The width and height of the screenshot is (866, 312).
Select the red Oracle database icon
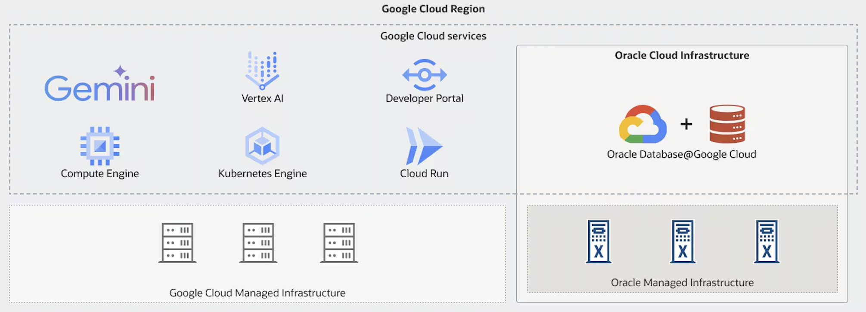click(x=727, y=124)
